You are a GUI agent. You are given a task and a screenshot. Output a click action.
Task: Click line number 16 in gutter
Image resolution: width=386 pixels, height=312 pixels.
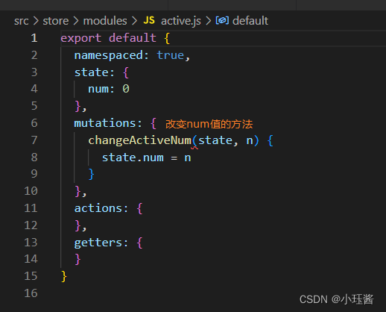point(31,293)
